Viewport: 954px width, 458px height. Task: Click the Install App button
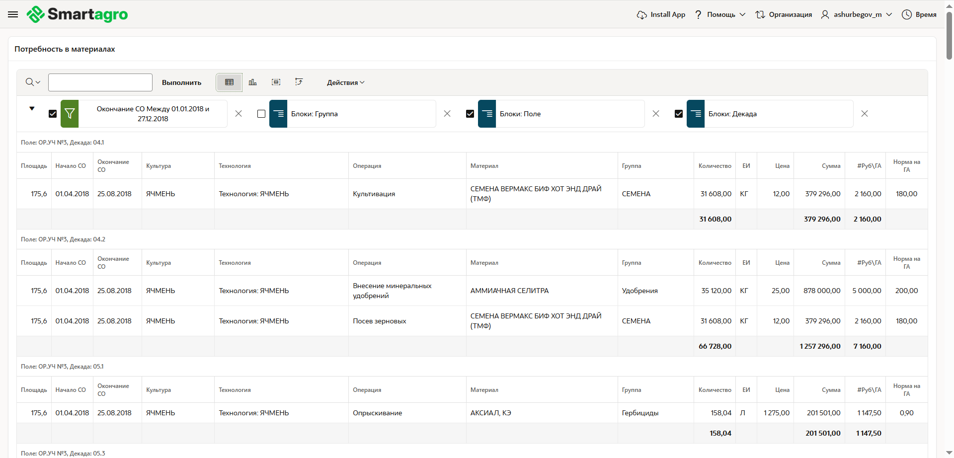pos(661,14)
